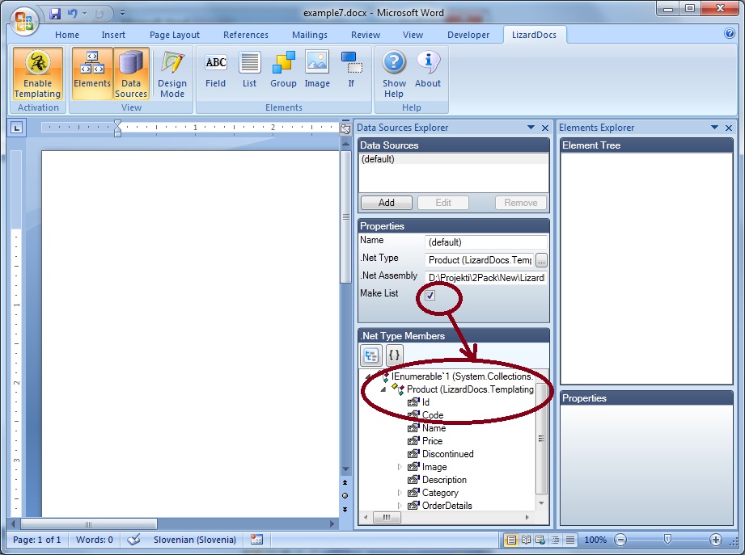Click the Name property field

[485, 242]
